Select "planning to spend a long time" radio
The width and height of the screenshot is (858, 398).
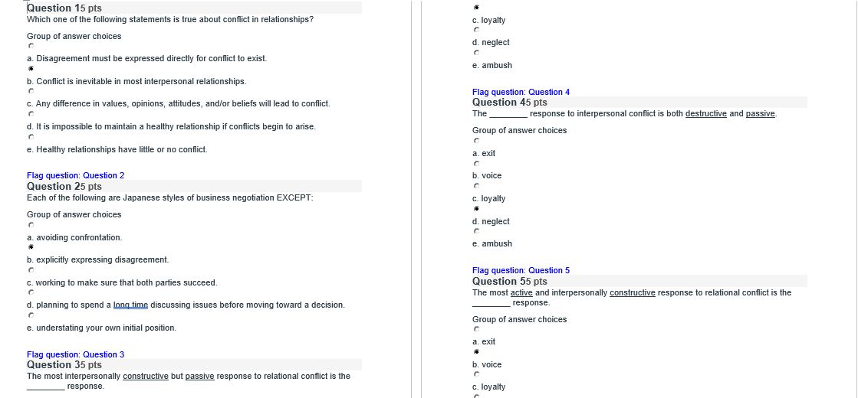30,292
